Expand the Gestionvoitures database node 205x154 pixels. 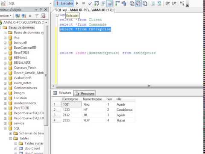(x=5, y=88)
